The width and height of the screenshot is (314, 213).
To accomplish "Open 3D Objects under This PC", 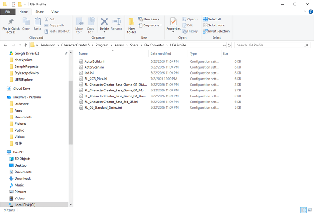I will (x=23, y=159).
